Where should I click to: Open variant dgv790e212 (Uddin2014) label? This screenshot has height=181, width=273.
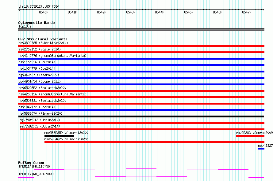pyautogui.click(x=40, y=120)
